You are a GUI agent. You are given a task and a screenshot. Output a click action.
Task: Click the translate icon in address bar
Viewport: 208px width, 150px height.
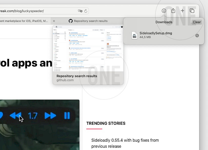pyautogui.click(x=80, y=11)
